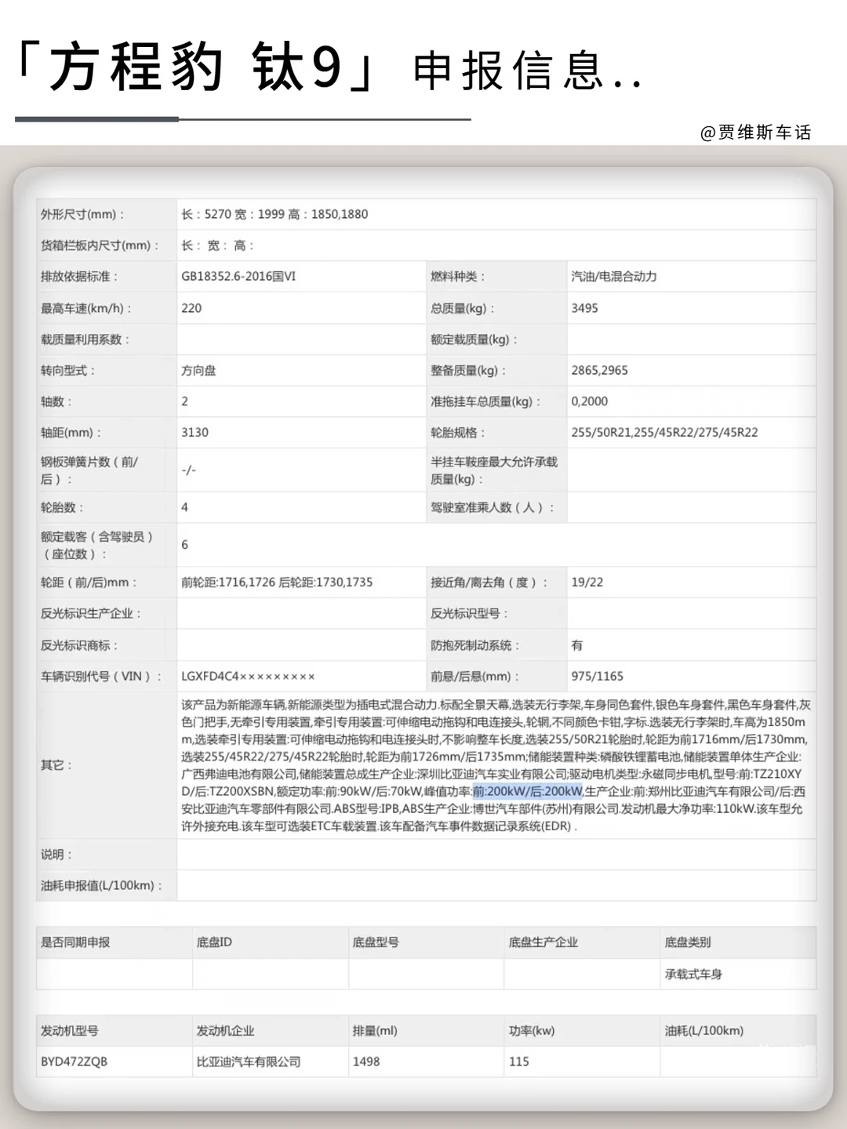Select curb weight value 2865,2965
Viewport: 847px width, 1129px height.
[x=599, y=370]
